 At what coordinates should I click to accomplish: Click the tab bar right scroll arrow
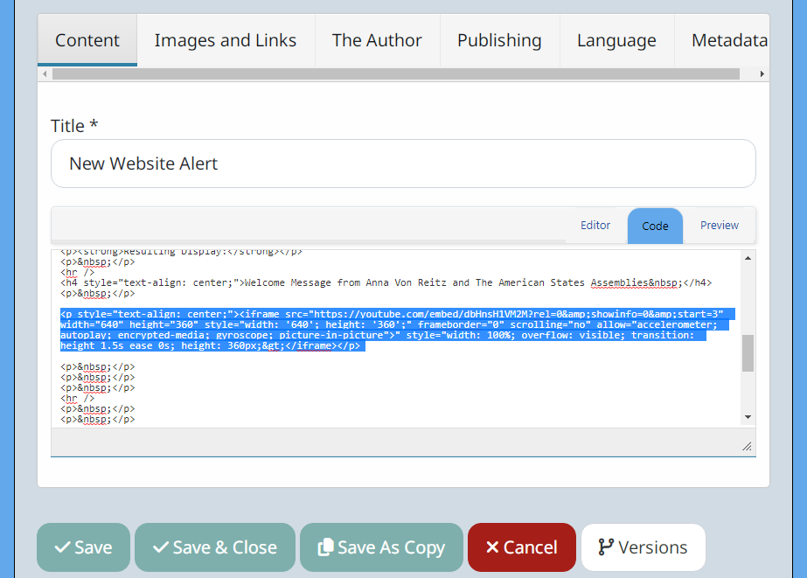pos(762,74)
